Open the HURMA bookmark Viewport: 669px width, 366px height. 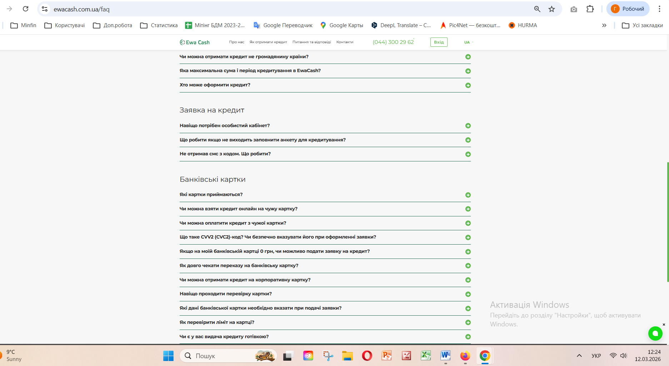click(x=523, y=25)
